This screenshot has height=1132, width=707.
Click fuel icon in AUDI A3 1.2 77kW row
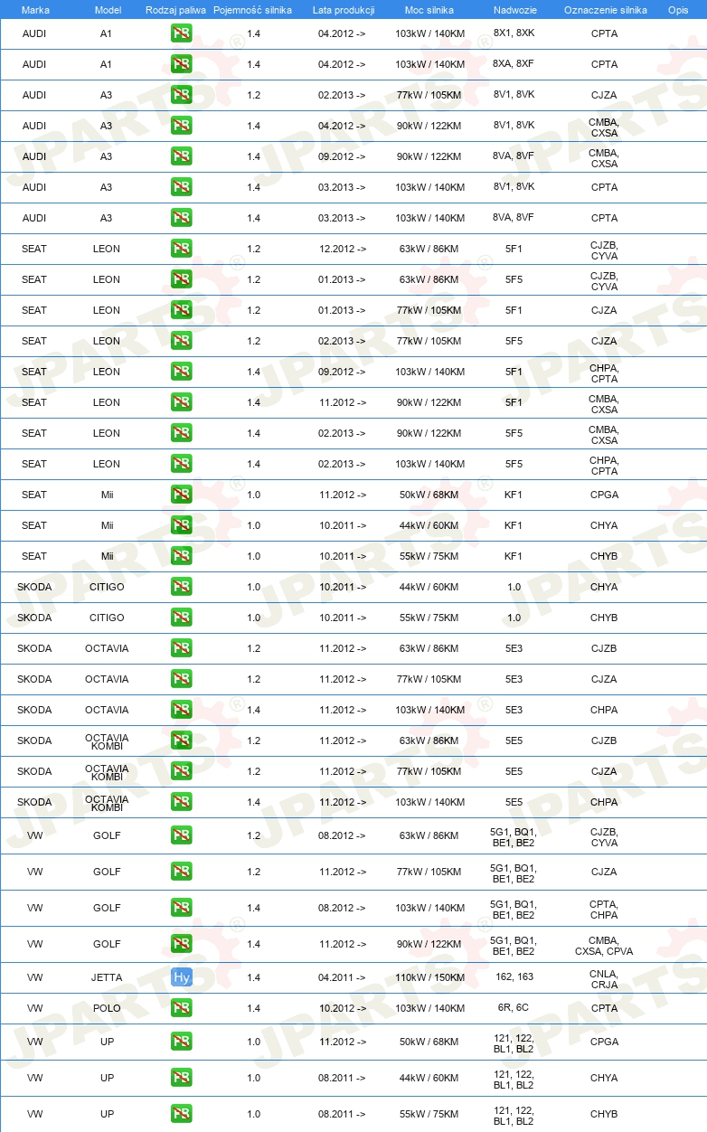[181, 95]
